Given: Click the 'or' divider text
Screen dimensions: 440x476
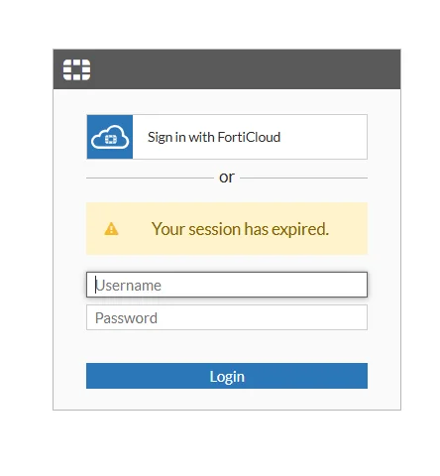Looking at the screenshot, I should (x=227, y=178).
